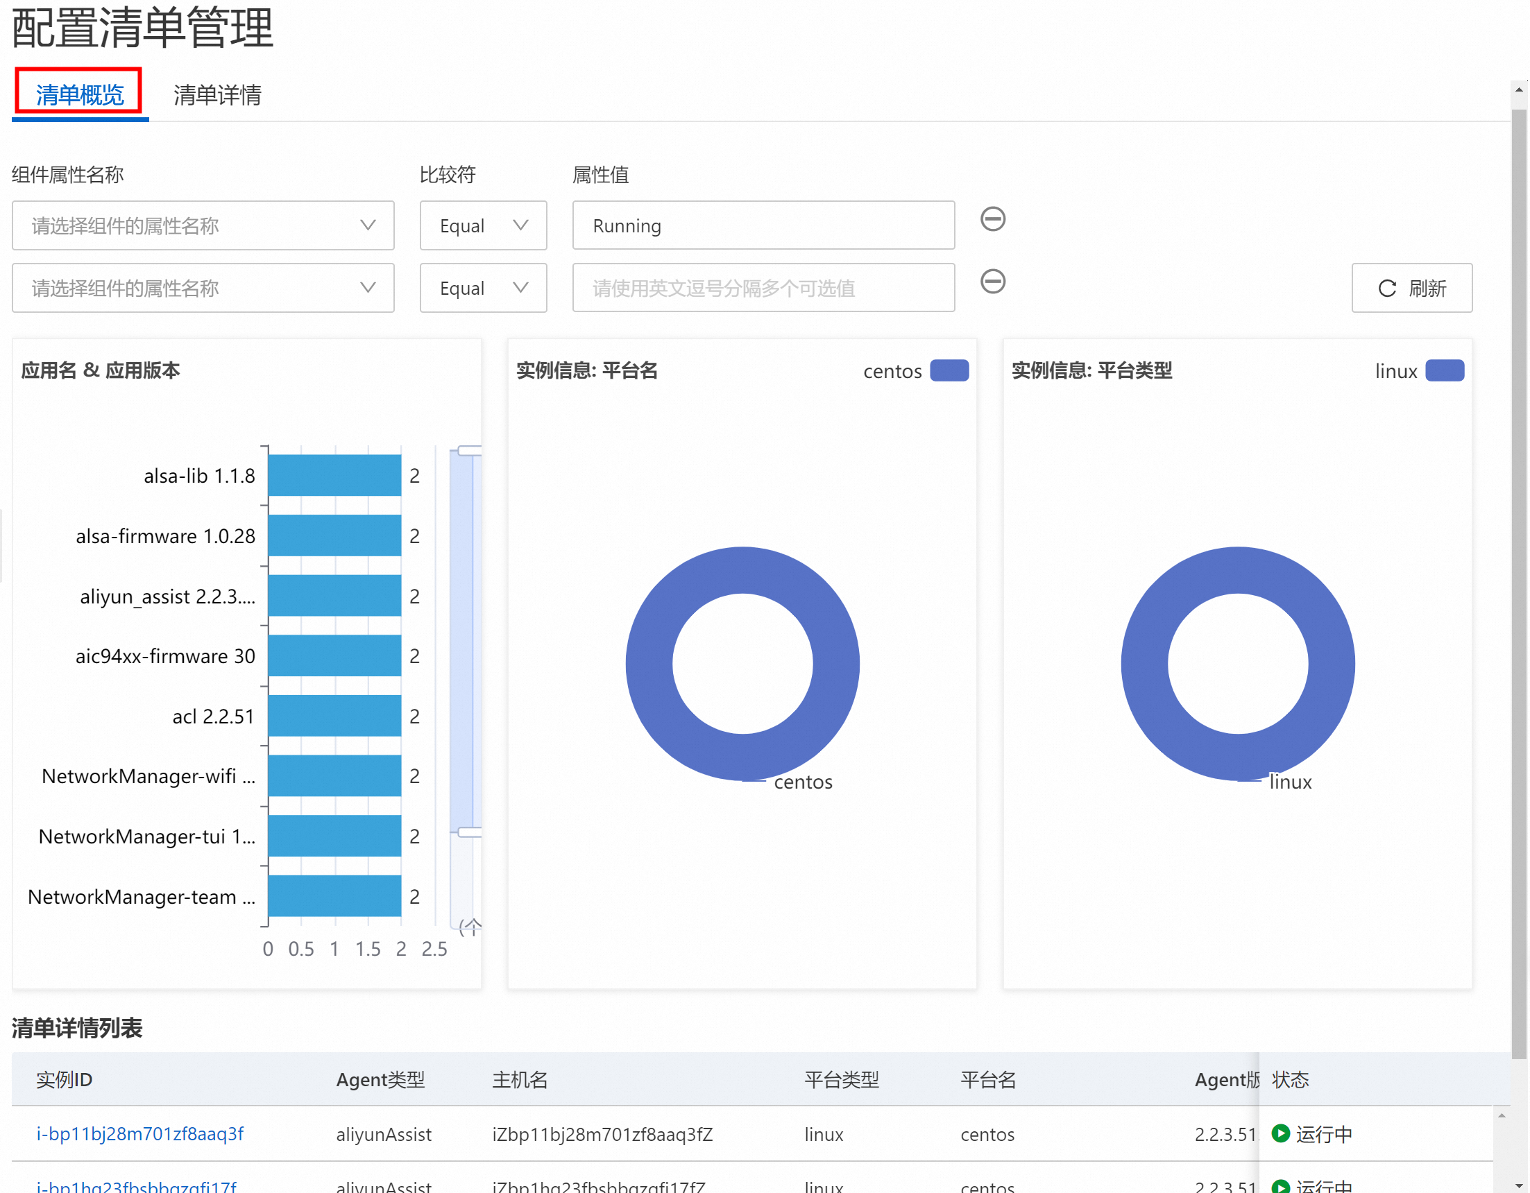
Task: Open instance i-bp11bj28m701zf8aaq3f link
Action: tap(139, 1133)
